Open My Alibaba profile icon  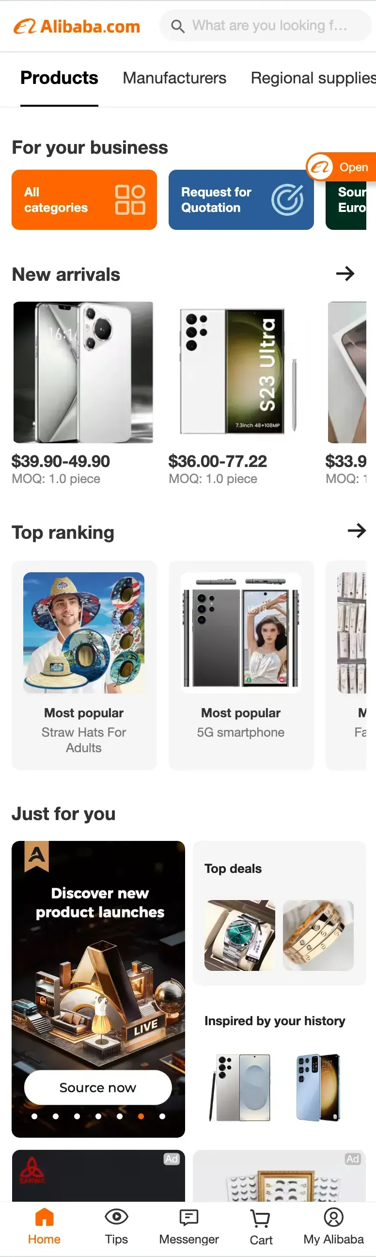coord(333,1217)
